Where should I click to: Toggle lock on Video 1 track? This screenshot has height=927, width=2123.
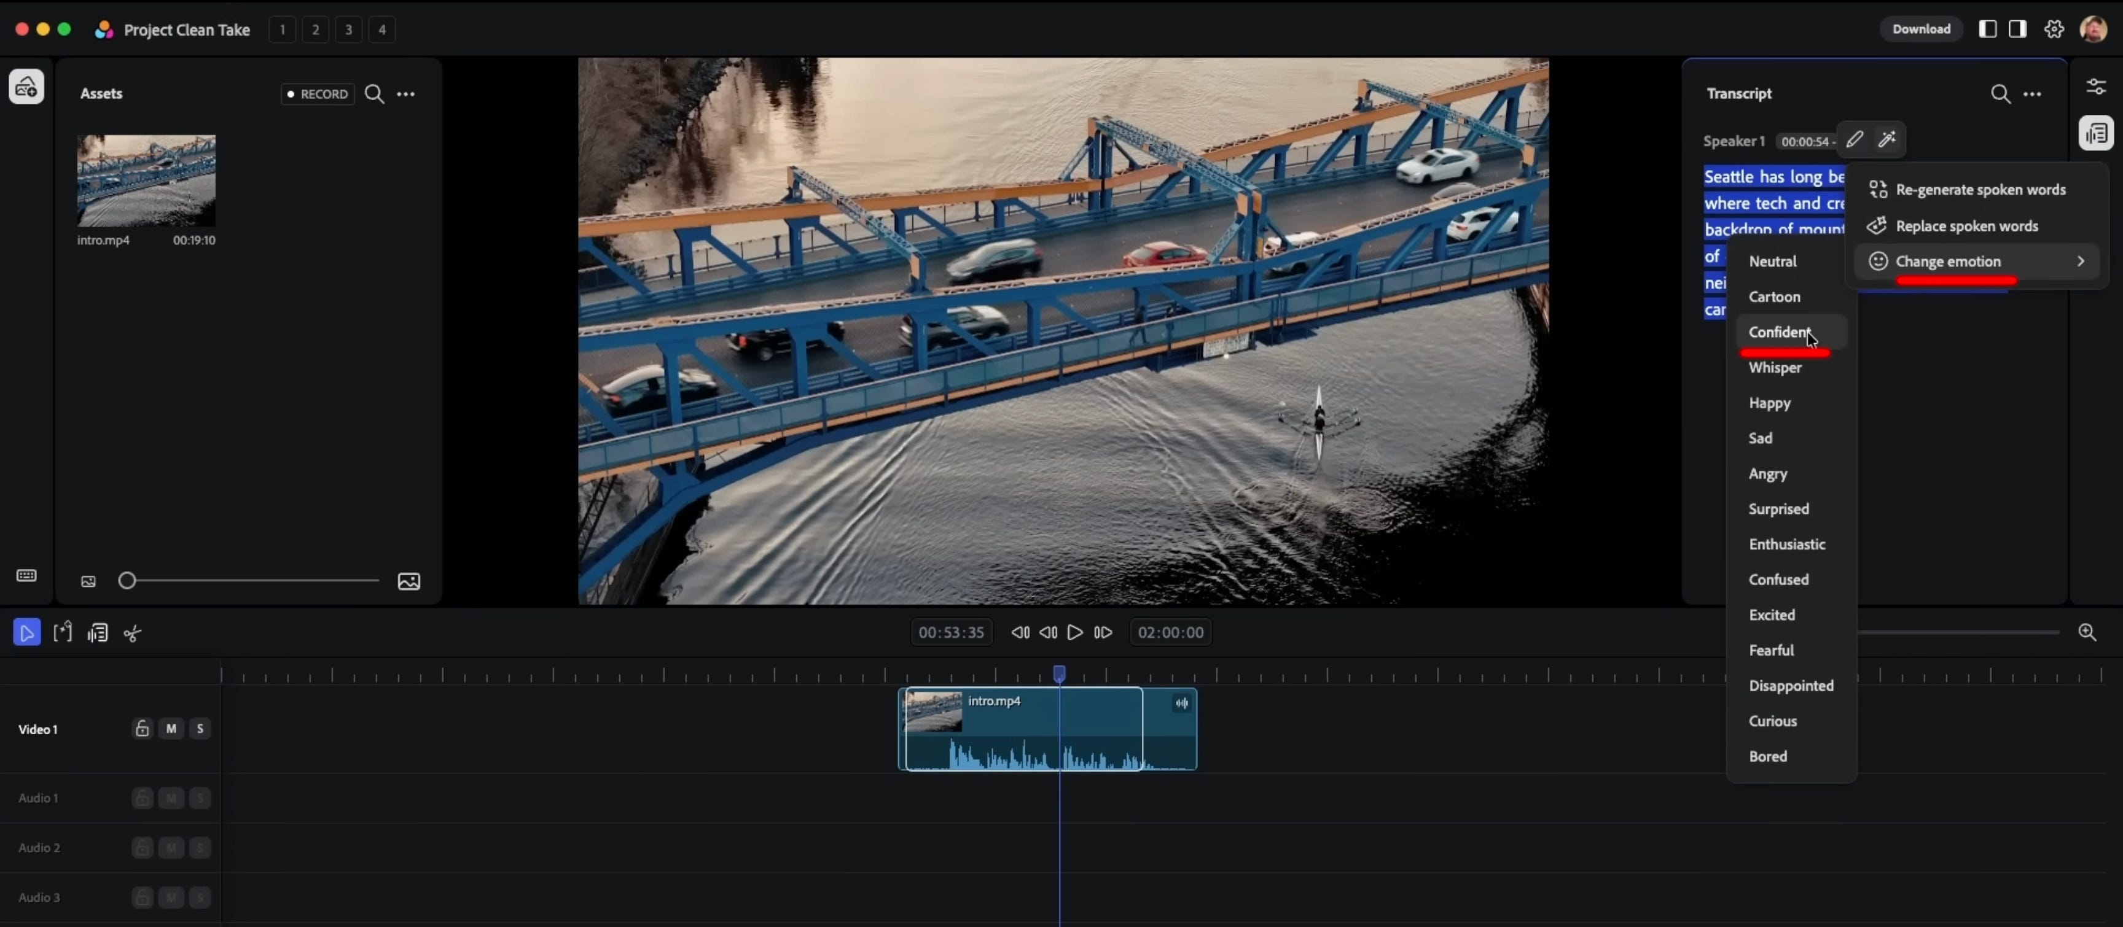coord(142,729)
